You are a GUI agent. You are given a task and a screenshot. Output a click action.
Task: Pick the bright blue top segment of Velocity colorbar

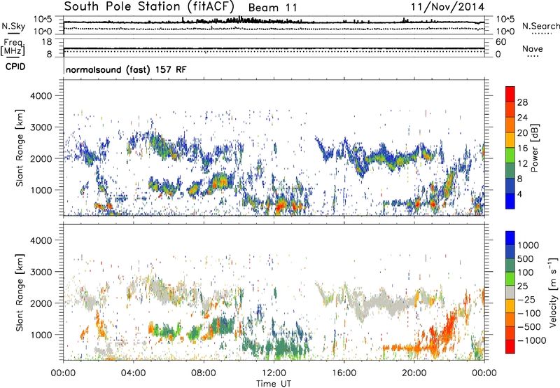coord(510,238)
